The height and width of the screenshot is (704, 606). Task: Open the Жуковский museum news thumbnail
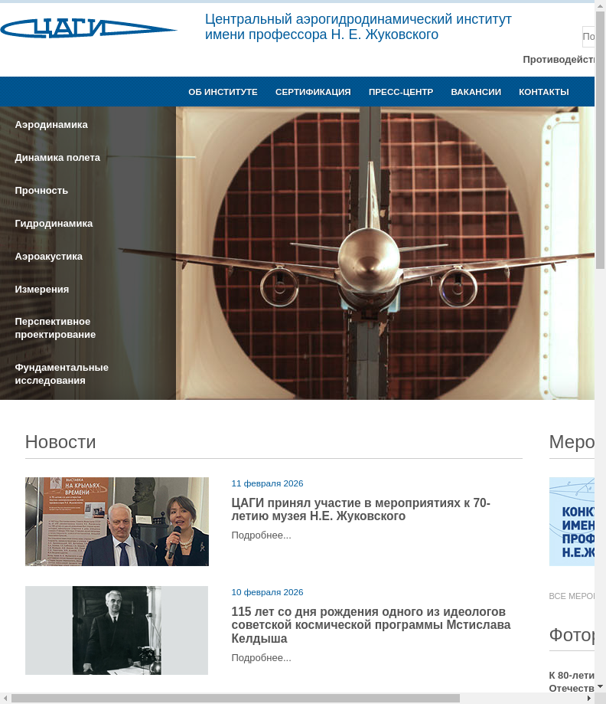pyautogui.click(x=116, y=522)
